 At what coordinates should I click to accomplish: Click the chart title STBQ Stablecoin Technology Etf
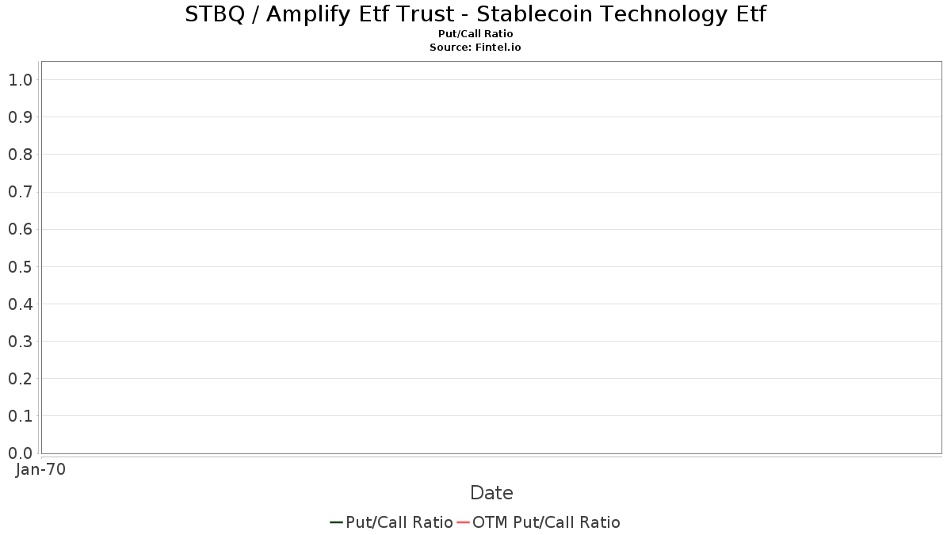475,14
